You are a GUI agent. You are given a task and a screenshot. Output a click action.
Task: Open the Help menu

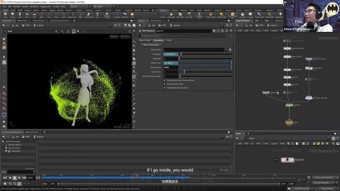[63, 6]
